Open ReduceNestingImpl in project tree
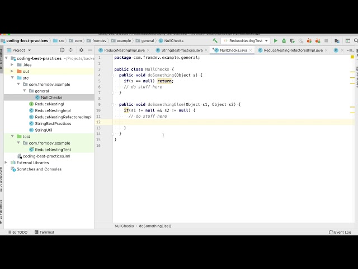Viewport: 358px width, 269px height. [53, 110]
